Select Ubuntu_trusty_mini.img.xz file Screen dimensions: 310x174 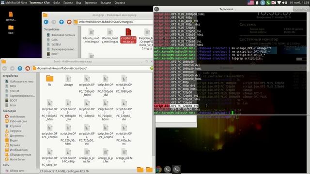click(110, 36)
